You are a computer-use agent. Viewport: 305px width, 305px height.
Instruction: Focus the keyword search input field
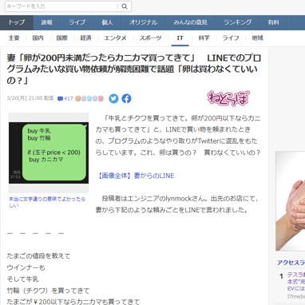pos(61,6)
